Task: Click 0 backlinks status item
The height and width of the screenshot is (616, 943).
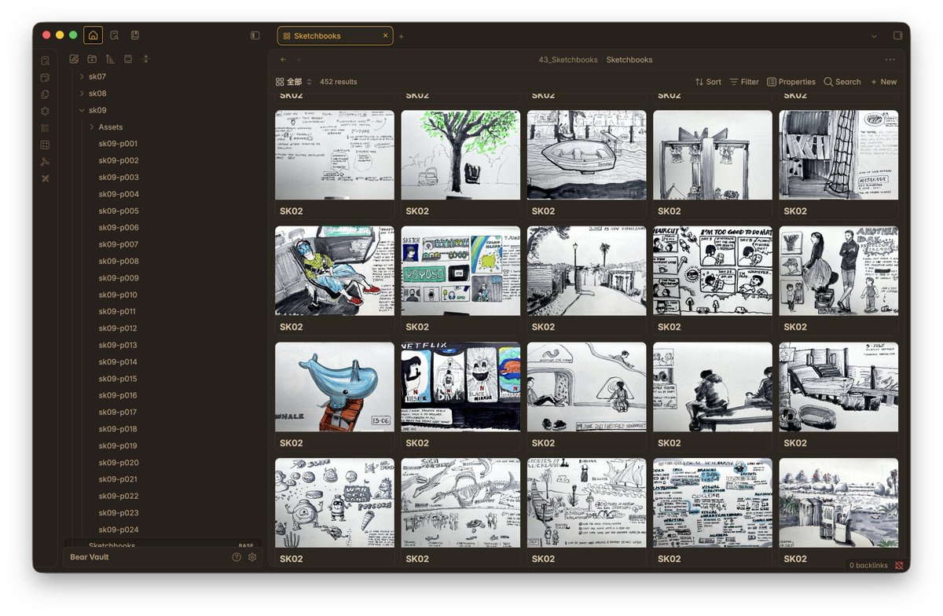Action: pos(868,566)
